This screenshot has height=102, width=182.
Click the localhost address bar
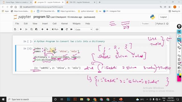click(x=89, y=7)
